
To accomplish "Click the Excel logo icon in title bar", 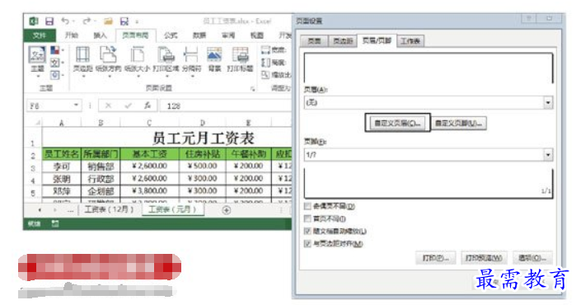I will click(x=34, y=21).
